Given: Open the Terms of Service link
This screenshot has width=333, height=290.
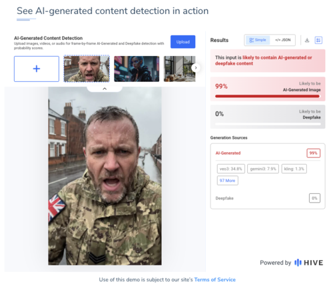Looking at the screenshot, I should [215, 279].
